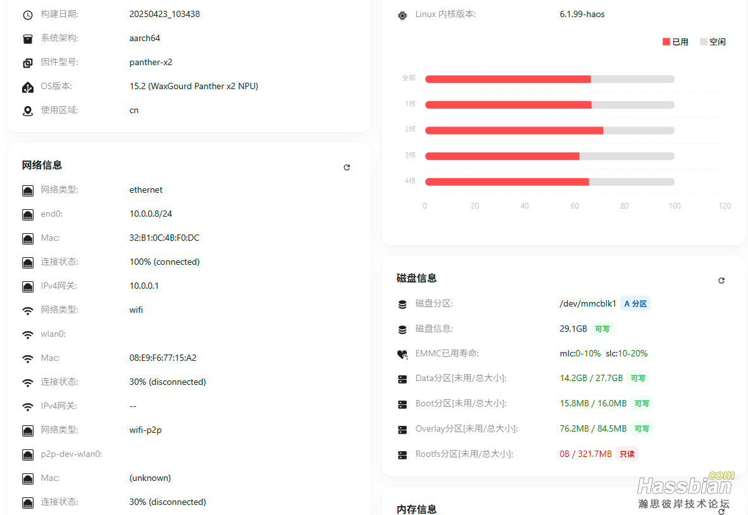Click the 可写 badge for Boot分区

pyautogui.click(x=642, y=403)
